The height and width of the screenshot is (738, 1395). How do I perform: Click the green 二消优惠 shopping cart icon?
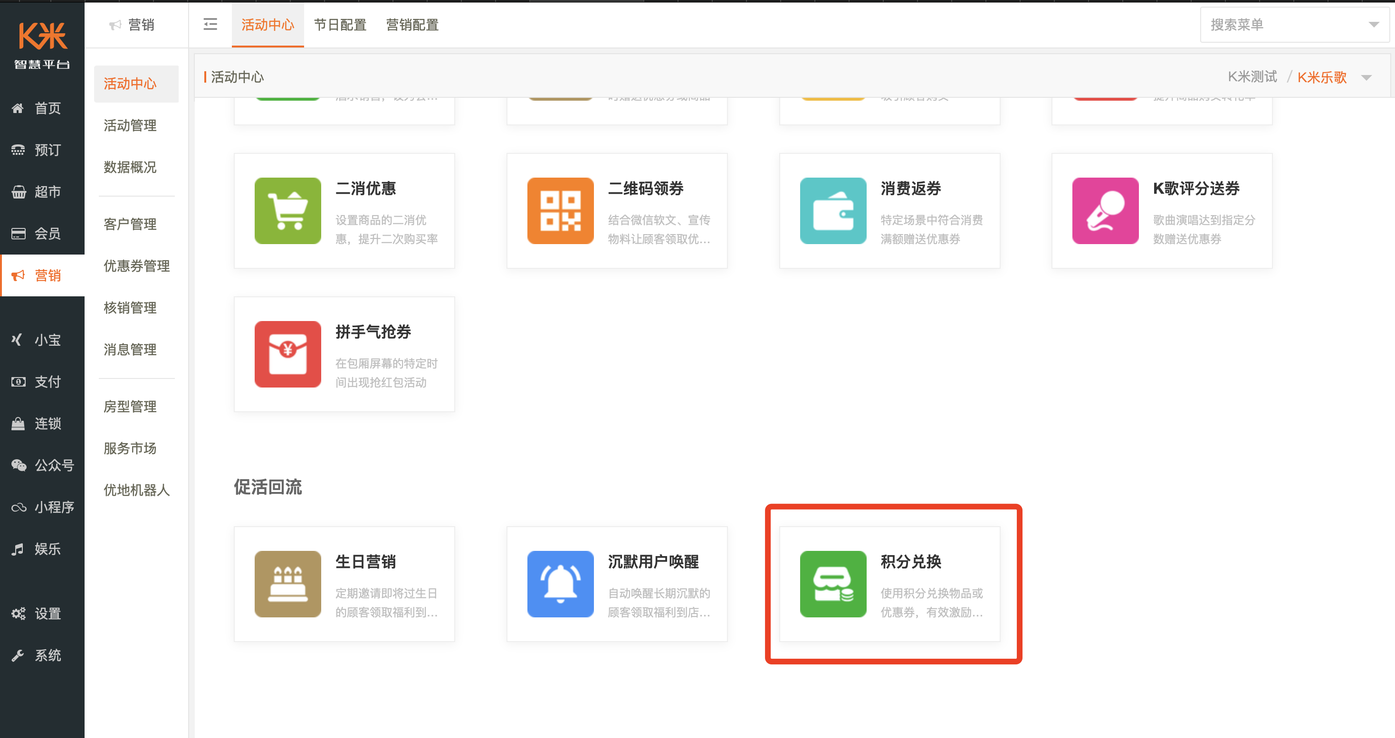coord(287,211)
